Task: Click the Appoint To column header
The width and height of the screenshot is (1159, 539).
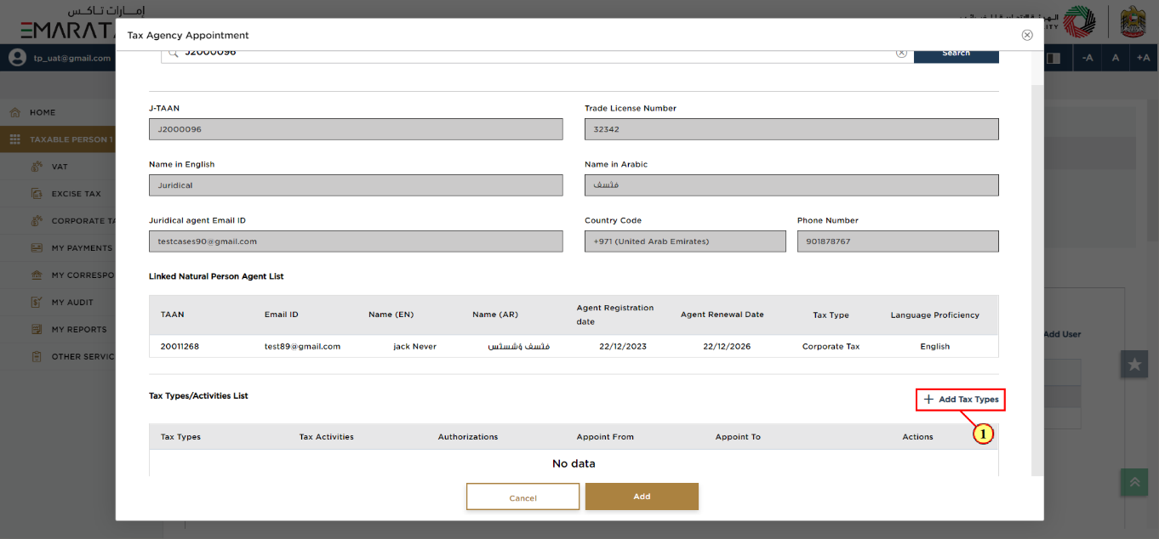Action: (x=738, y=437)
